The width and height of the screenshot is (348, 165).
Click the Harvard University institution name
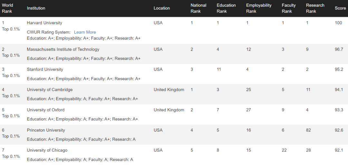click(x=44, y=23)
